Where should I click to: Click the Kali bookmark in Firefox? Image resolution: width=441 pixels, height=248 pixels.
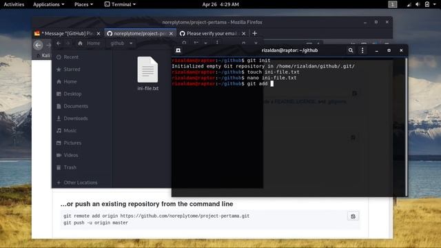[43, 55]
